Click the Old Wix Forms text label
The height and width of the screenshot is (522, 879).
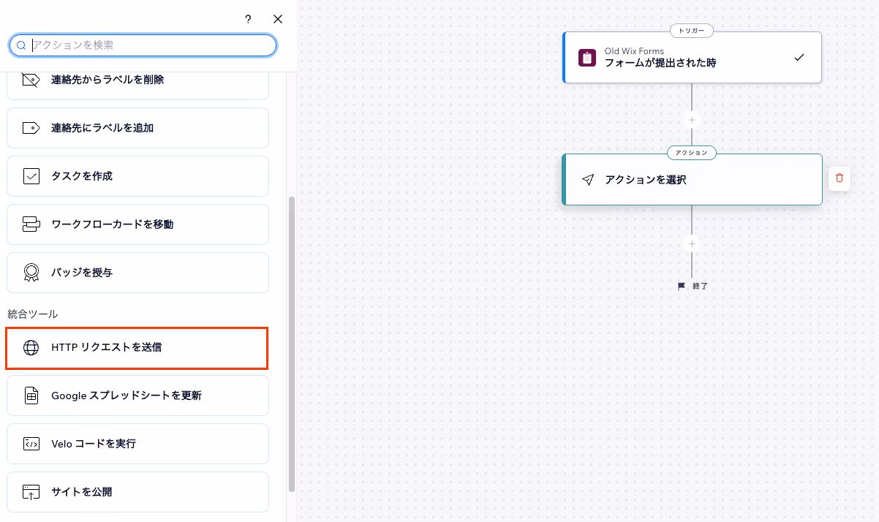pos(634,51)
